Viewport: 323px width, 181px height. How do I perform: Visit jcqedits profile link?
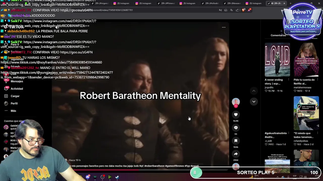click(x=269, y=87)
